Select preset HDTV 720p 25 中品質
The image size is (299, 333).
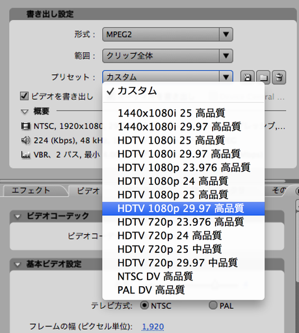point(183,249)
